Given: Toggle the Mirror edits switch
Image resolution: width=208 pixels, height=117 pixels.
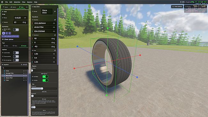Looking at the screenshot, I should tap(16, 30).
